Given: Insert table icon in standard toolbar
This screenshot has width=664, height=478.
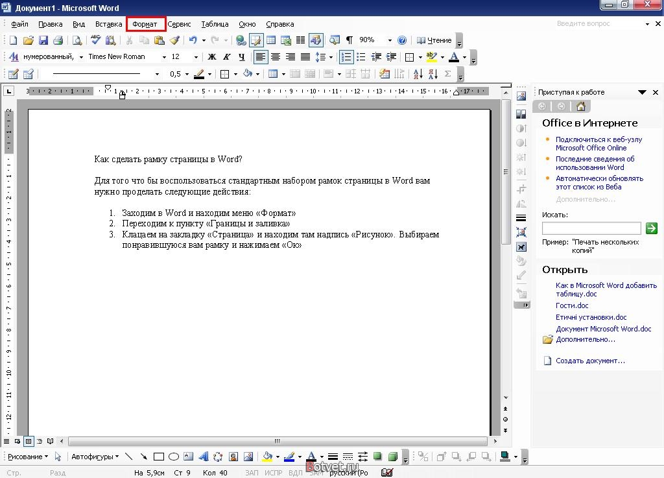Looking at the screenshot, I should click(x=271, y=40).
